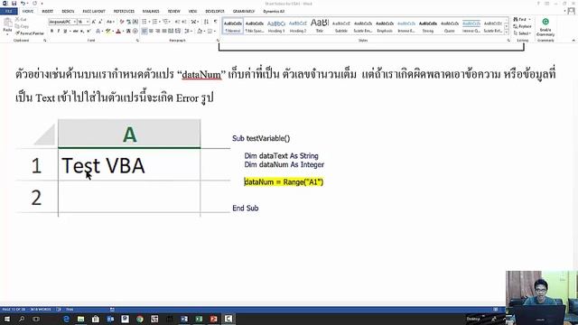Switch to the INSERT tab
Screen dimensions: 578x325
pos(47,12)
